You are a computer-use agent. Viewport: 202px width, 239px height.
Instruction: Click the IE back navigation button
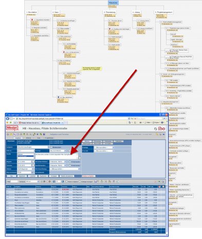pyautogui.click(x=8, y=118)
